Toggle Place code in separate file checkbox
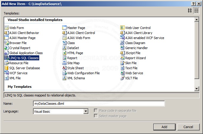The height and width of the screenshot is (134, 203). pyautogui.click(x=96, y=111)
